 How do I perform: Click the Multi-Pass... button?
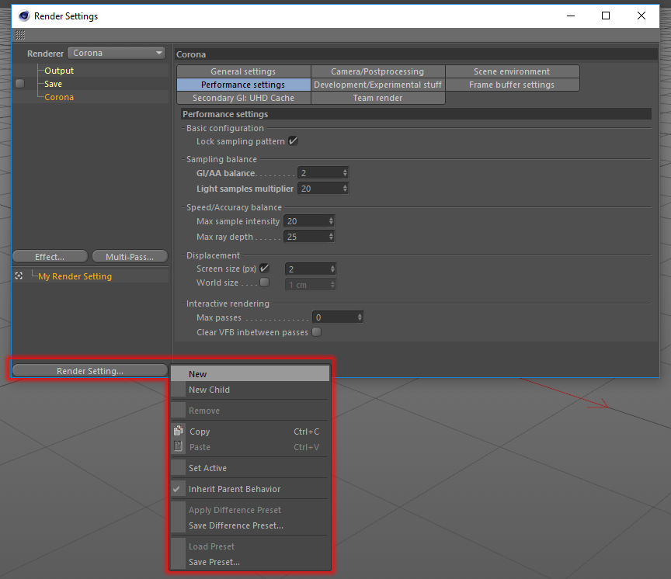coord(130,257)
